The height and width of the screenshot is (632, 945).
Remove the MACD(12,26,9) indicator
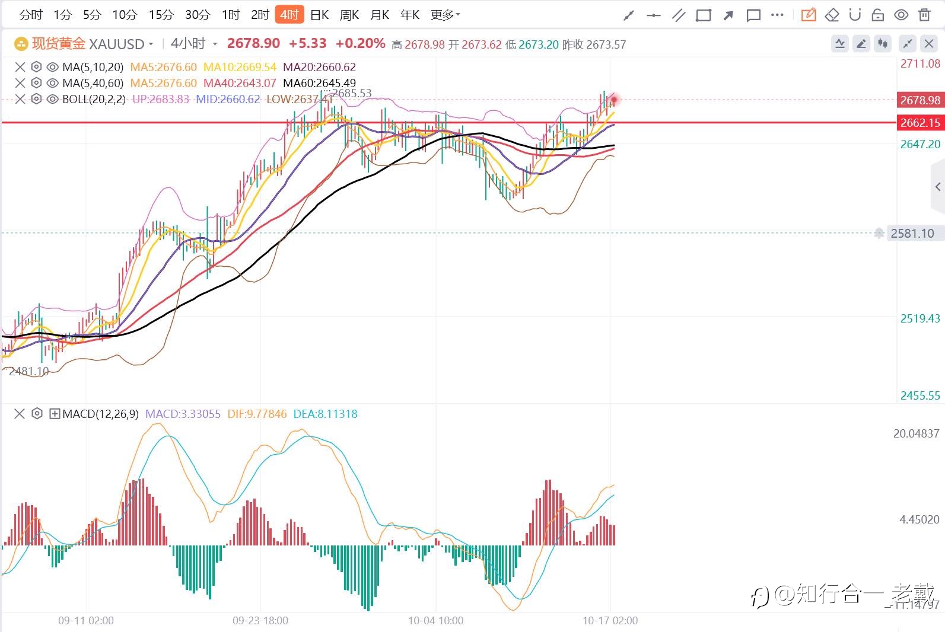pyautogui.click(x=20, y=414)
